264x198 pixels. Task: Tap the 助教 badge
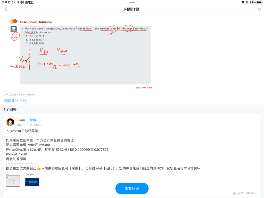point(33,120)
